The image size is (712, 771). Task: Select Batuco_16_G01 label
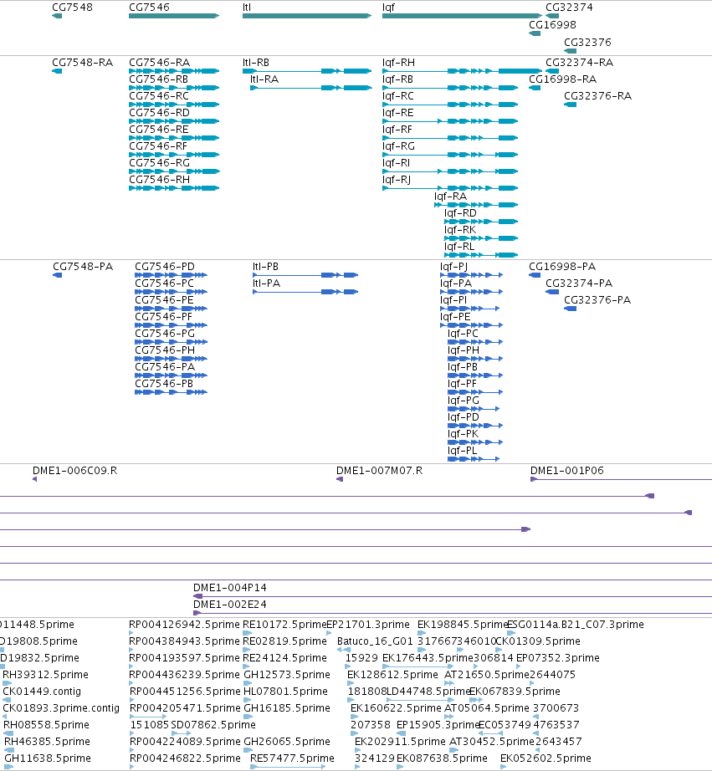[x=375, y=641]
